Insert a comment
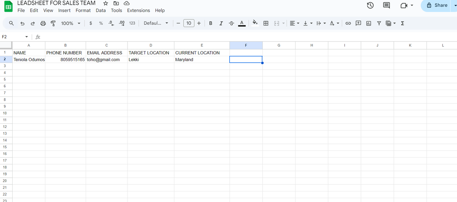Image resolution: width=457 pixels, height=202 pixels. 358,23
